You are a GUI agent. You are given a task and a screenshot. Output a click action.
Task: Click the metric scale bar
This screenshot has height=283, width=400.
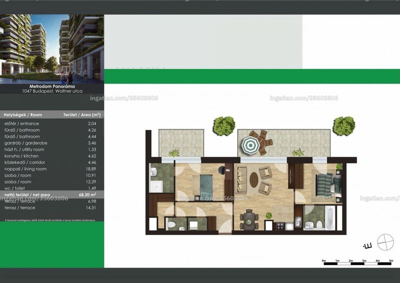357,262
